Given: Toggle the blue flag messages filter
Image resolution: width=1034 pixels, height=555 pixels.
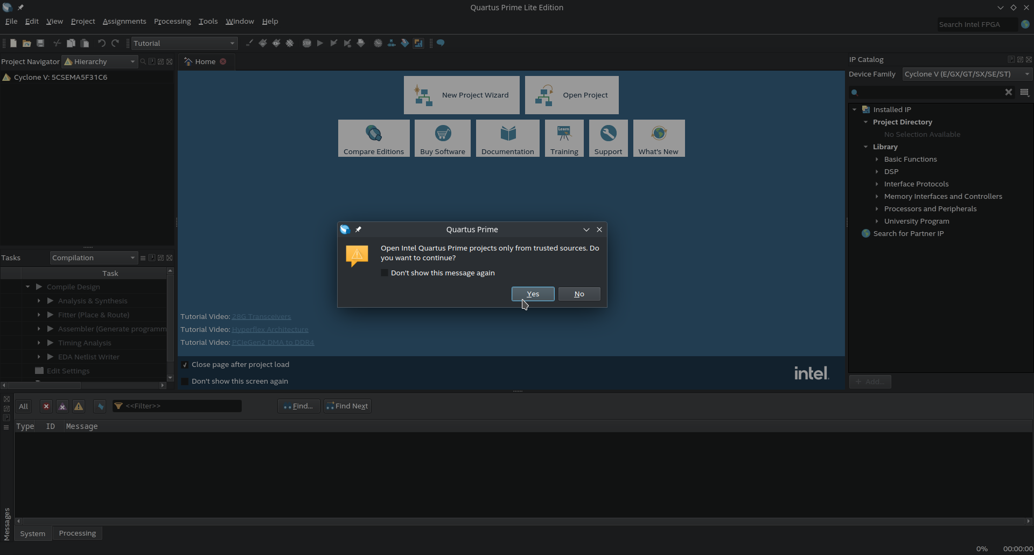Looking at the screenshot, I should point(100,406).
